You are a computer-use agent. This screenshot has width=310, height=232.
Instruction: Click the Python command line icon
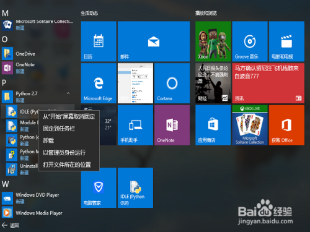12,140
